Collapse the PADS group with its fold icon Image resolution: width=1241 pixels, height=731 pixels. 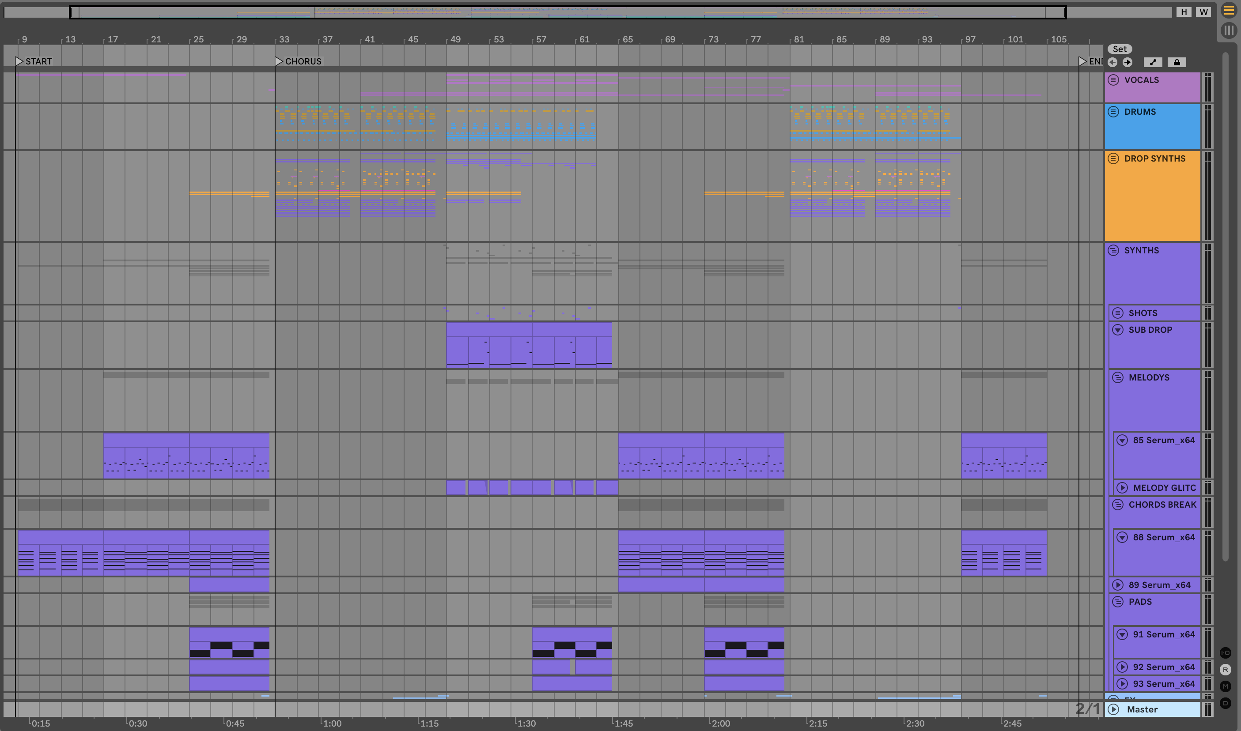1118,602
